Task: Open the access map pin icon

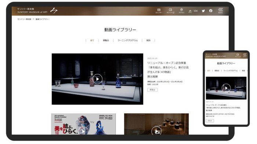Action: (181, 11)
